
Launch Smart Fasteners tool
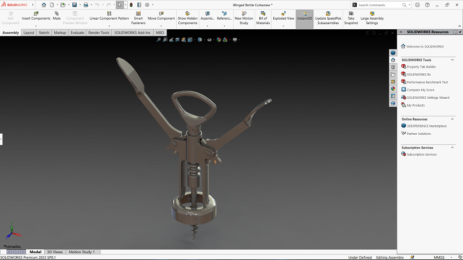pos(138,18)
